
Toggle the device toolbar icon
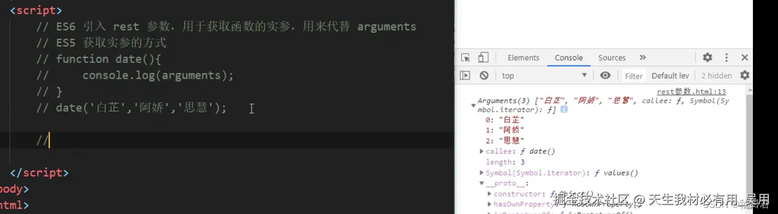(x=483, y=57)
